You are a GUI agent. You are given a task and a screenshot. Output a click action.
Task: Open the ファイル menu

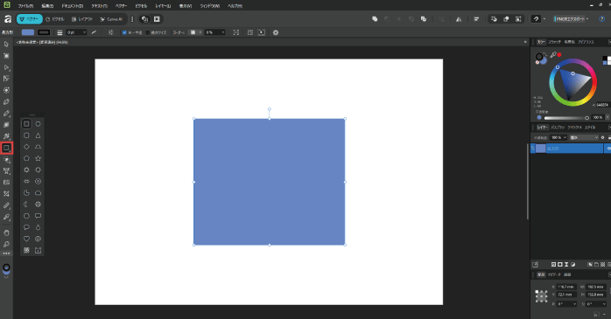(25, 6)
